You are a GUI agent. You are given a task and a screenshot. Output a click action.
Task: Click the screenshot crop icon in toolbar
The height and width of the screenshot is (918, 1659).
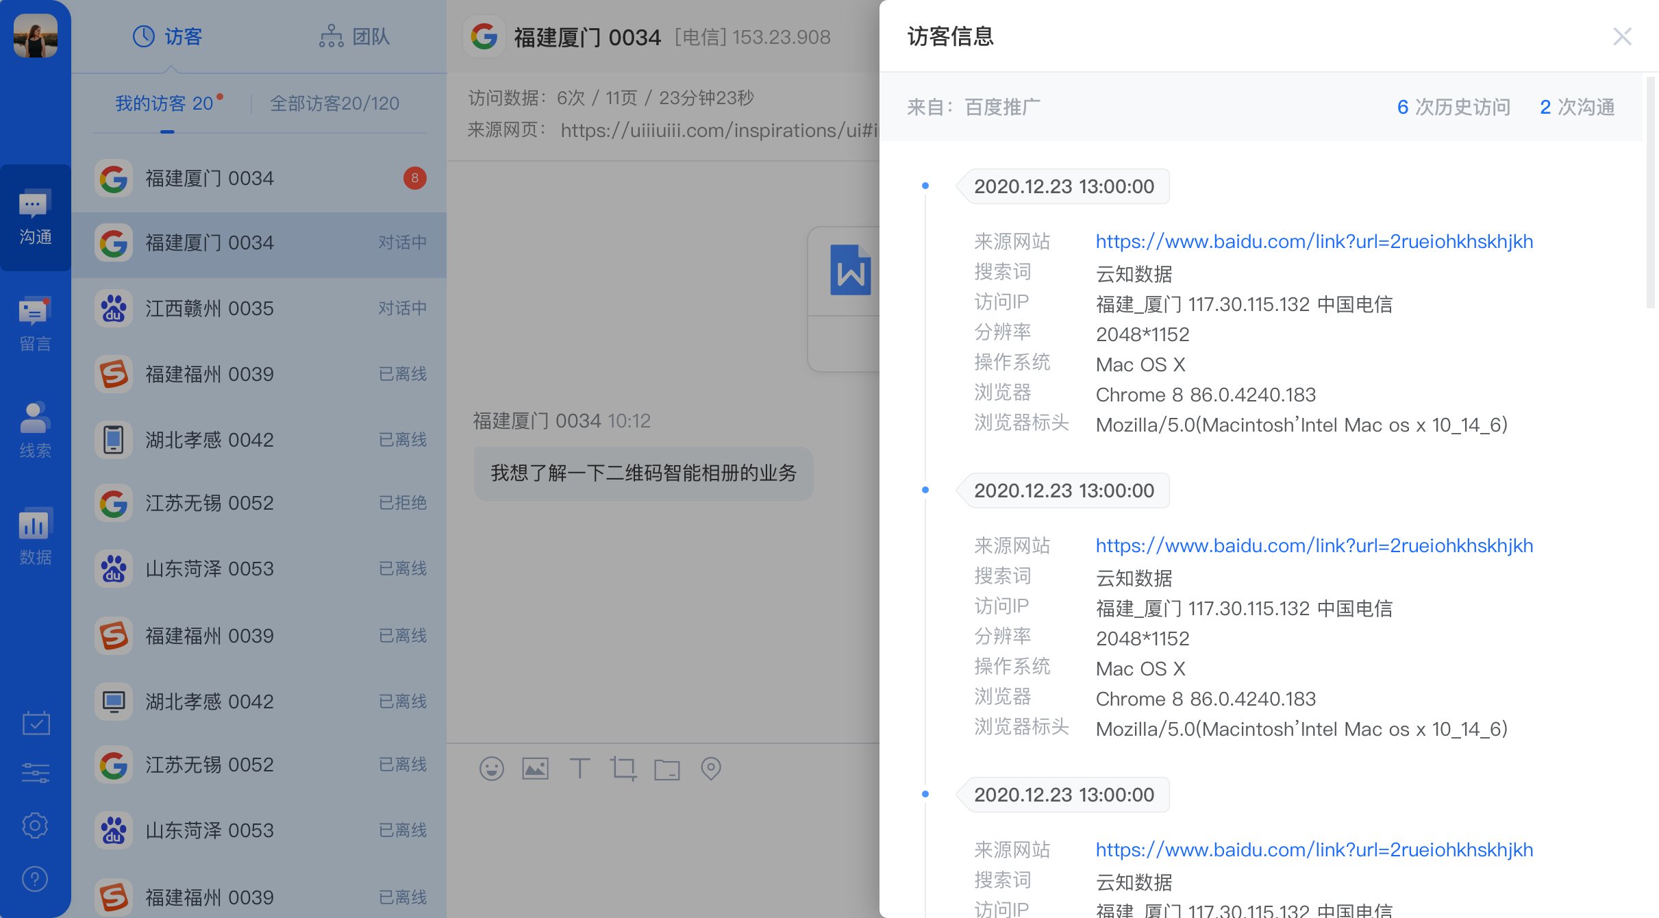(623, 769)
